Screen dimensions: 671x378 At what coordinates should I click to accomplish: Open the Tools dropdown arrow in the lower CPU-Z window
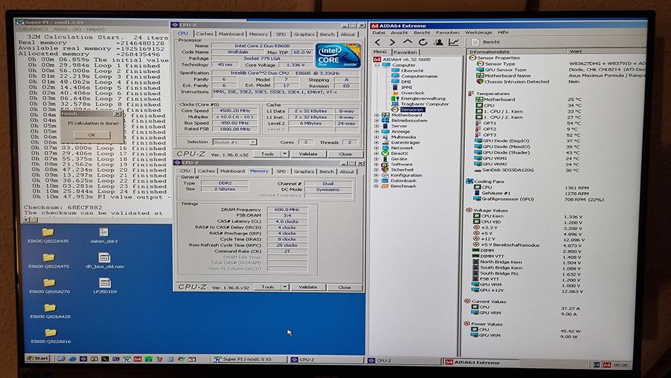coord(285,287)
